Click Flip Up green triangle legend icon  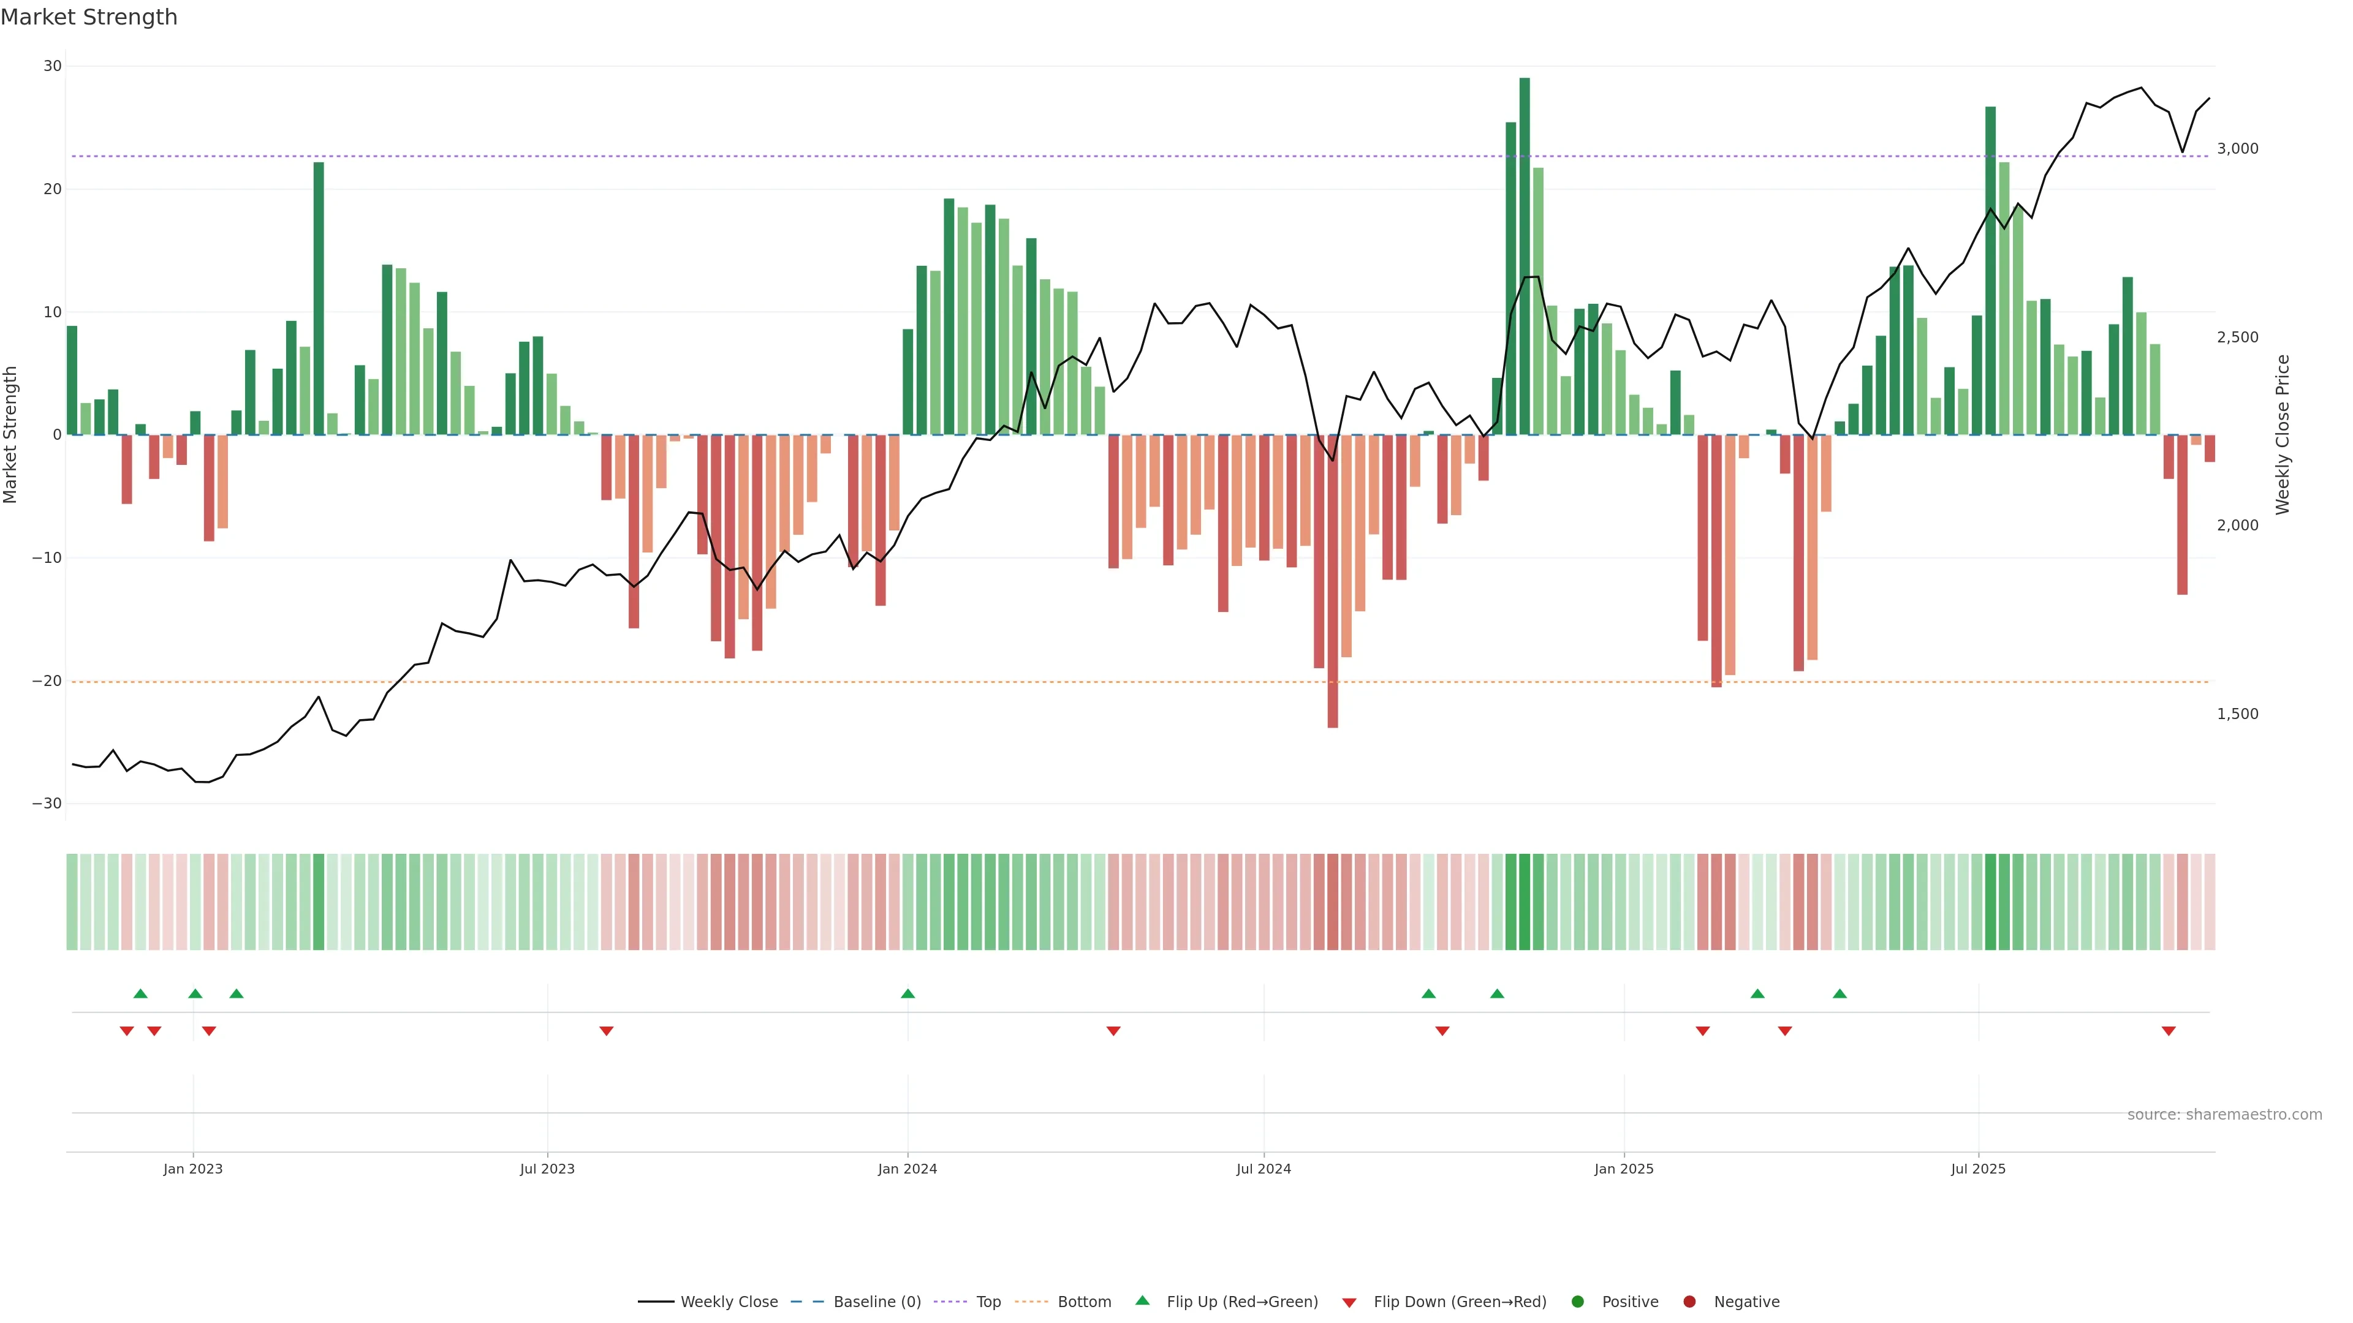[1142, 1301]
